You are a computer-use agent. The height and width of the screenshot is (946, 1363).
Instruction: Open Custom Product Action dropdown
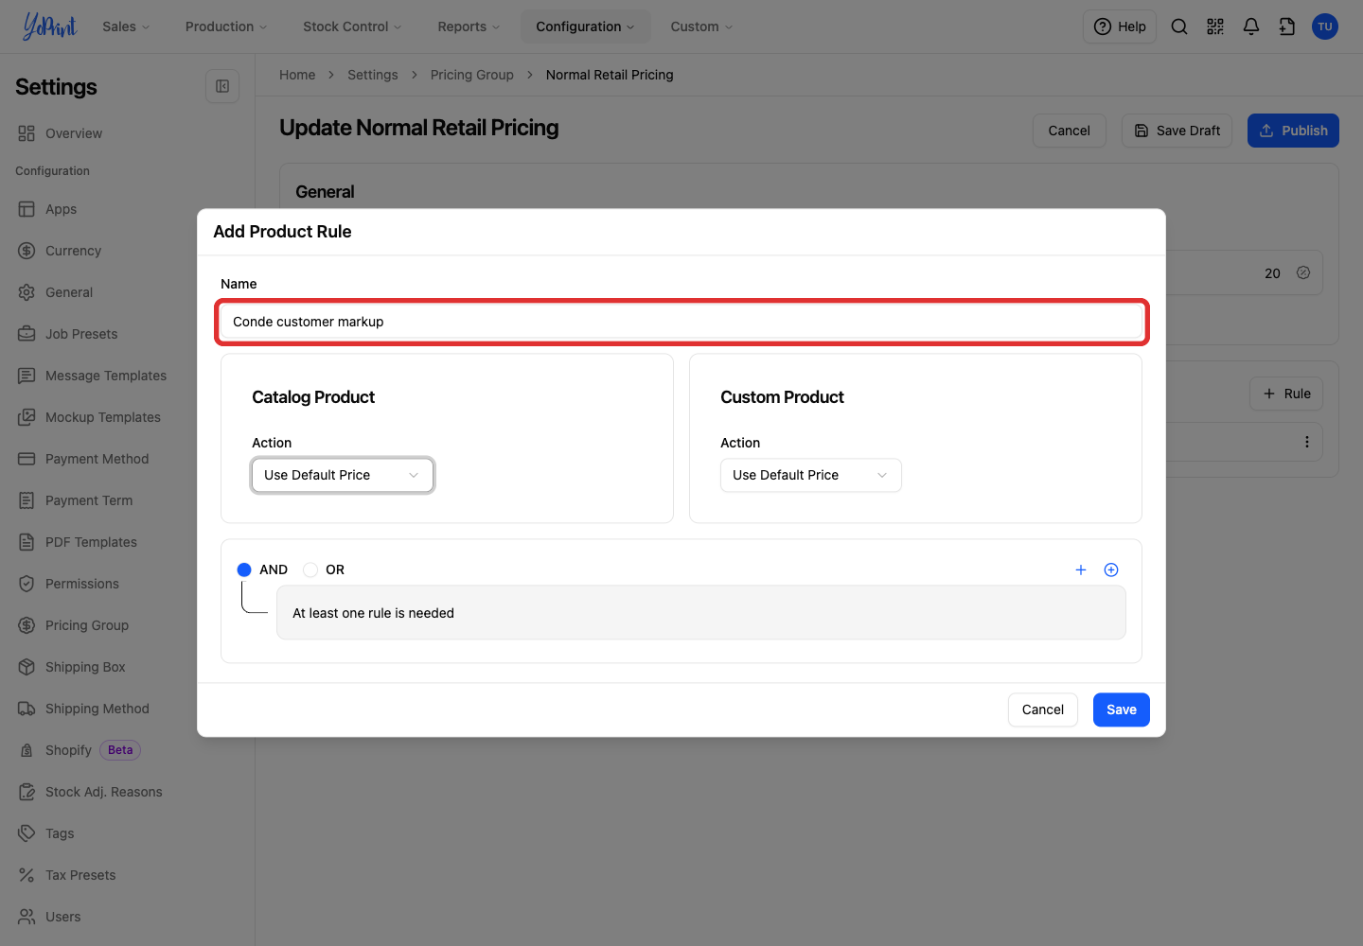(x=811, y=475)
